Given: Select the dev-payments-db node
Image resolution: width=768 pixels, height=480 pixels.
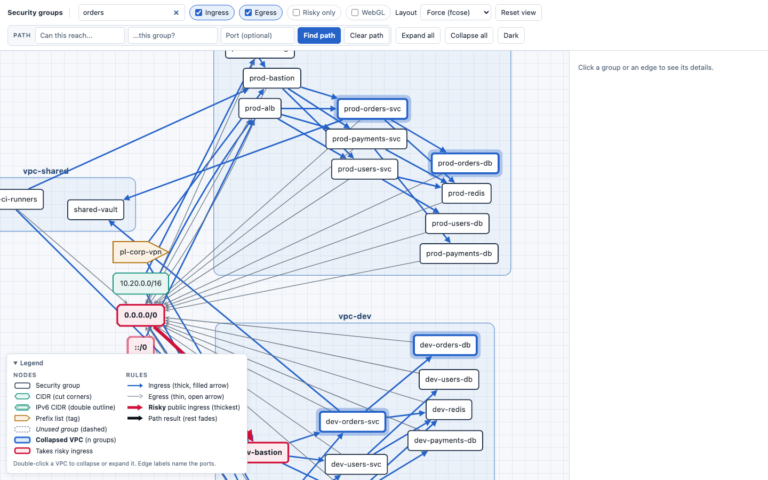Looking at the screenshot, I should coord(445,441).
